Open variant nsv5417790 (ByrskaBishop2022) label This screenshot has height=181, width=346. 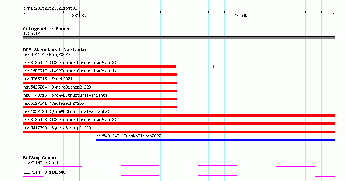pyautogui.click(x=57, y=128)
